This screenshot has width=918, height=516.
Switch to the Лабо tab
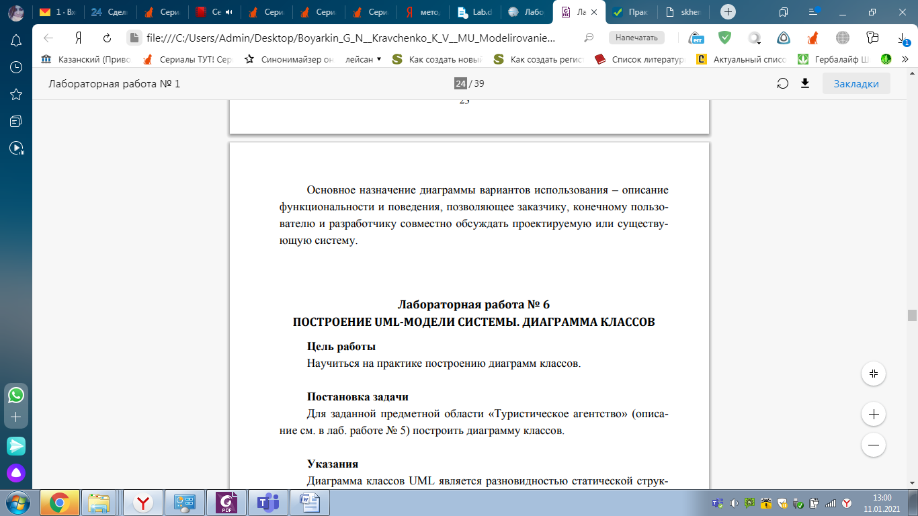(x=527, y=12)
